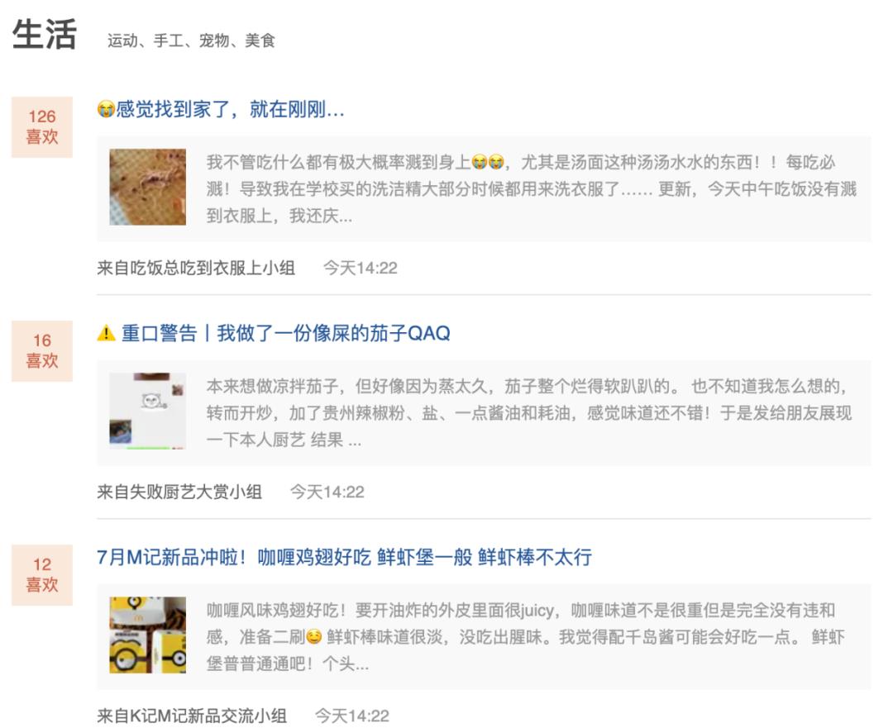Open the post 重口警告｜我做了一份像屎的茄子QAQ
This screenshot has height=728, width=893.
coord(274,333)
